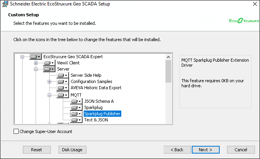The width and height of the screenshot is (260, 159).
Task: Open AVEVA Historic Data Export feature icon
Action: [62, 88]
